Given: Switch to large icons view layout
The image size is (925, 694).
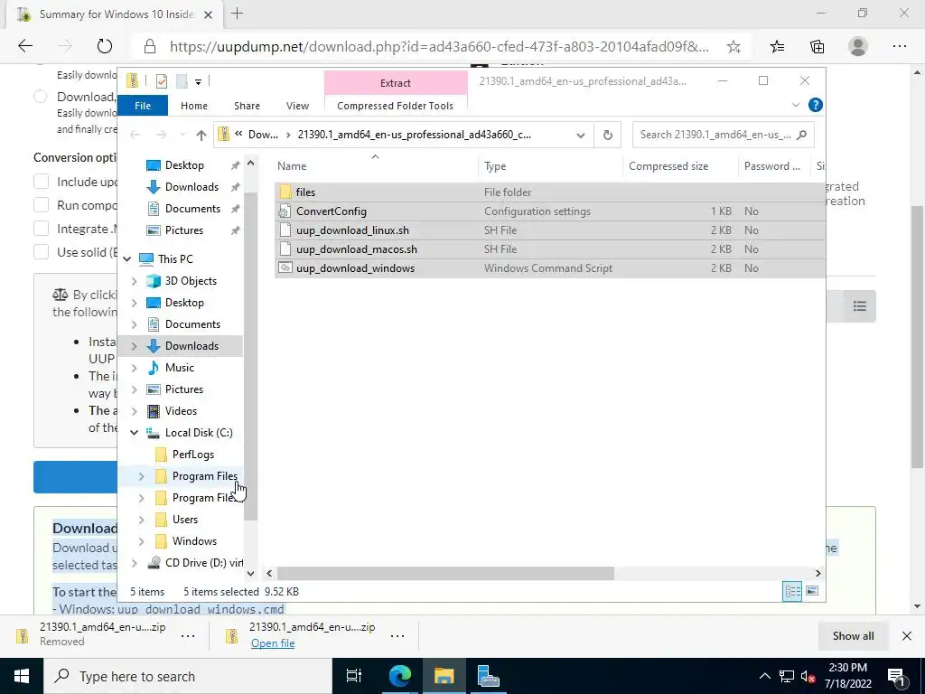Looking at the screenshot, I should (812, 591).
